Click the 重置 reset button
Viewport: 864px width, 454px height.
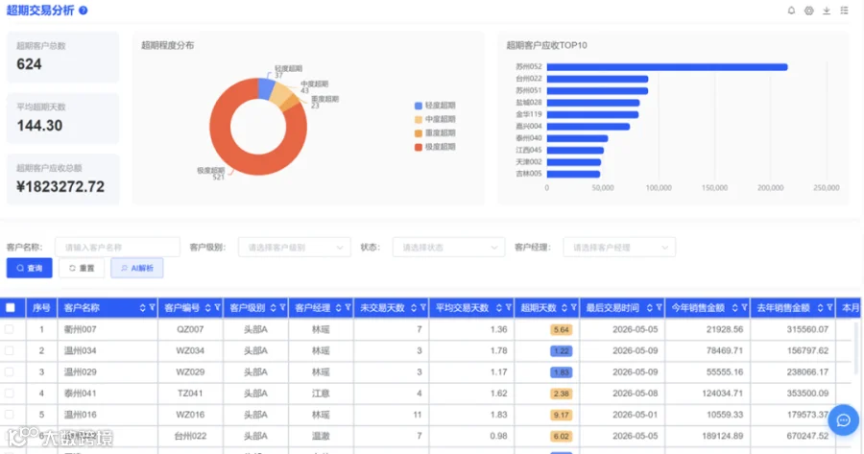coord(82,268)
